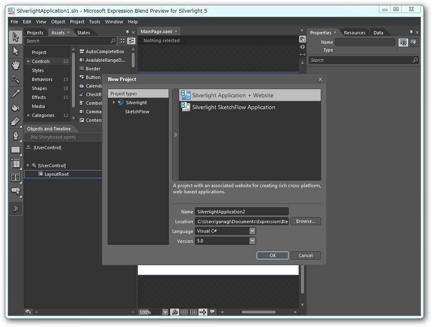
Task: Select the Text tool
Action: pyautogui.click(x=15, y=177)
